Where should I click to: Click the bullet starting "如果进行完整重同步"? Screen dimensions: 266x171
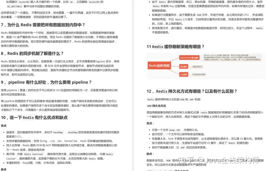208,19
